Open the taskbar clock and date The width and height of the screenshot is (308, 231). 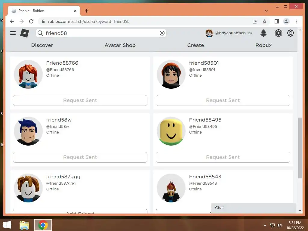pyautogui.click(x=295, y=225)
